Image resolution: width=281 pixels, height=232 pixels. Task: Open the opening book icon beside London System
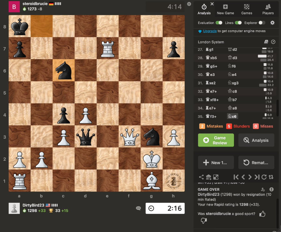click(266, 42)
